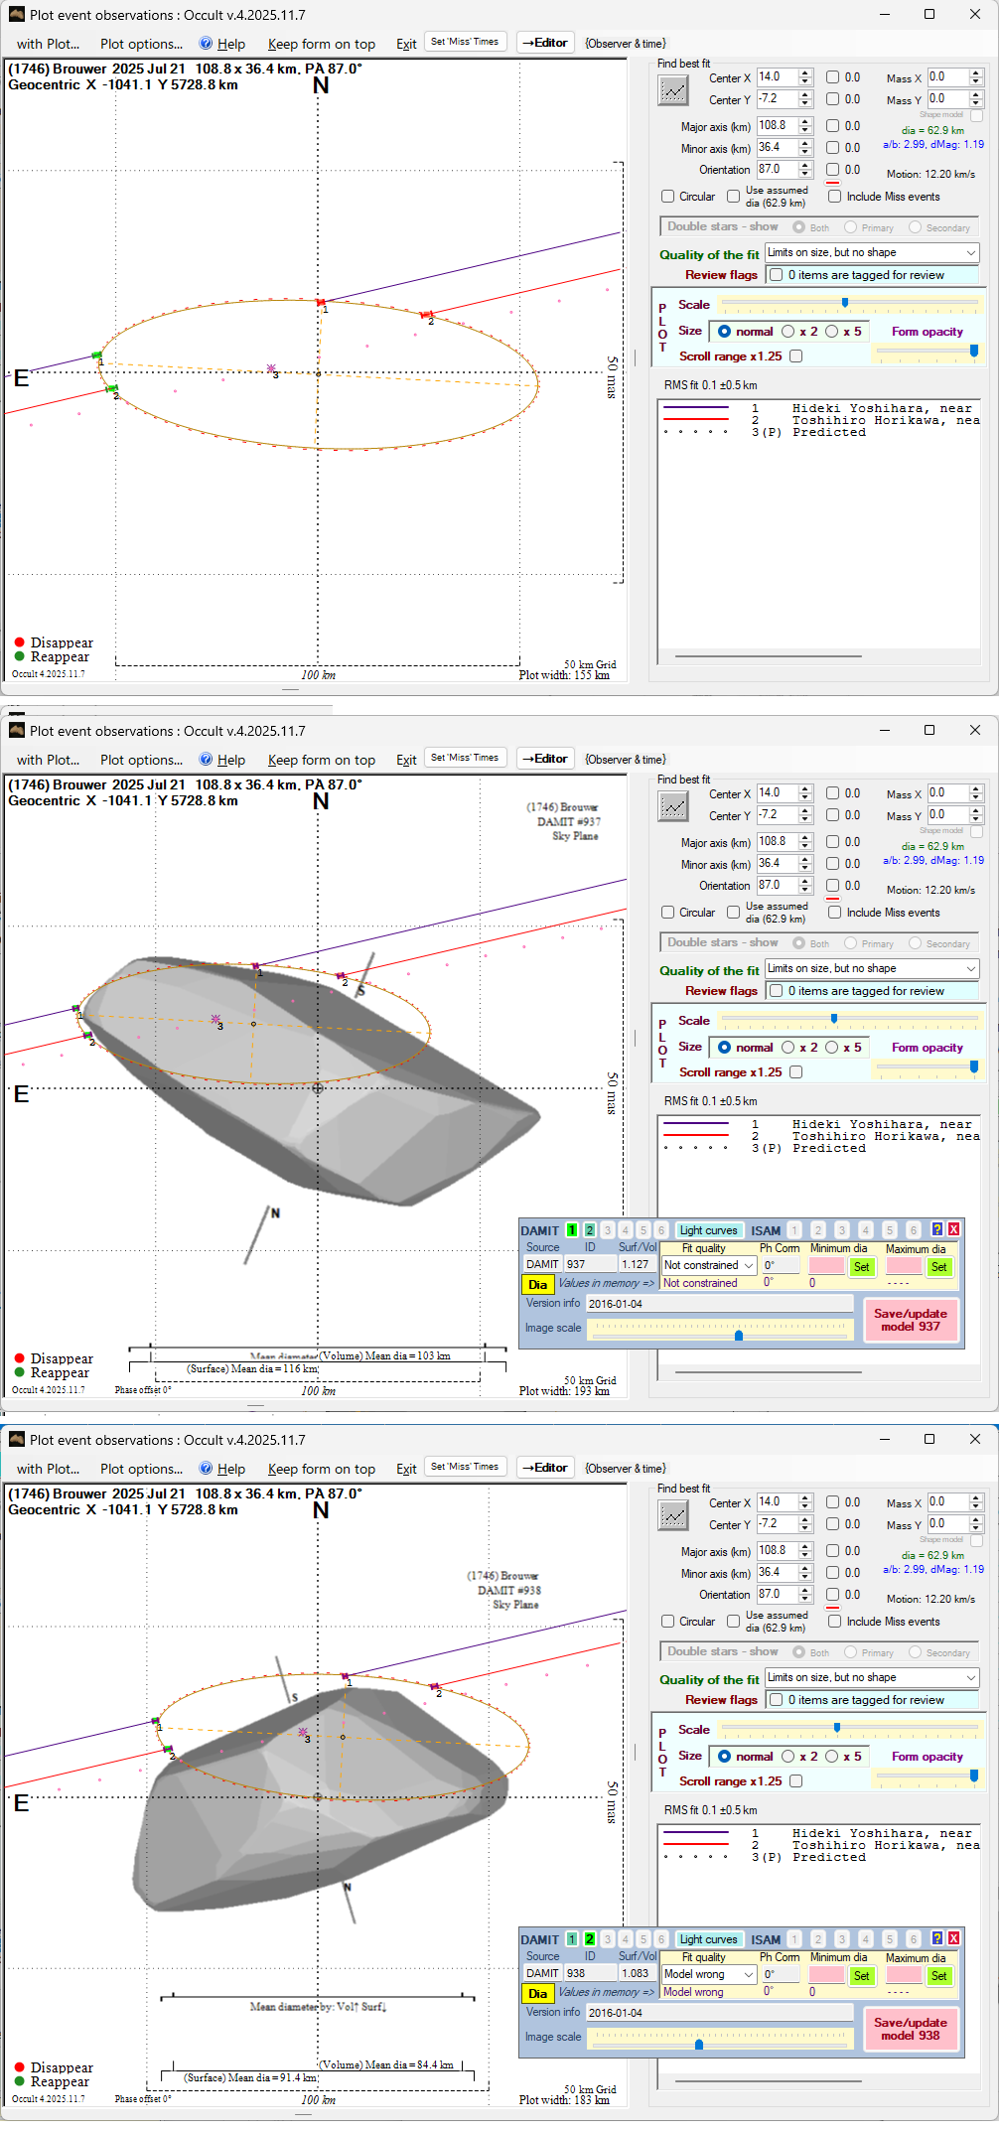Click yellow Dia button in model 938 panel
Viewport: 999px width, 2132px height.
pyautogui.click(x=537, y=1993)
